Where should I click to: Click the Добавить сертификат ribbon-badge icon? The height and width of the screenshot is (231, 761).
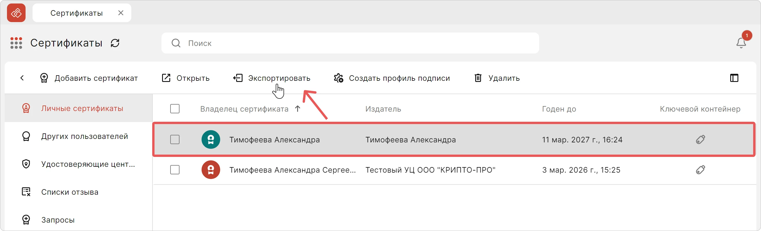pos(44,78)
